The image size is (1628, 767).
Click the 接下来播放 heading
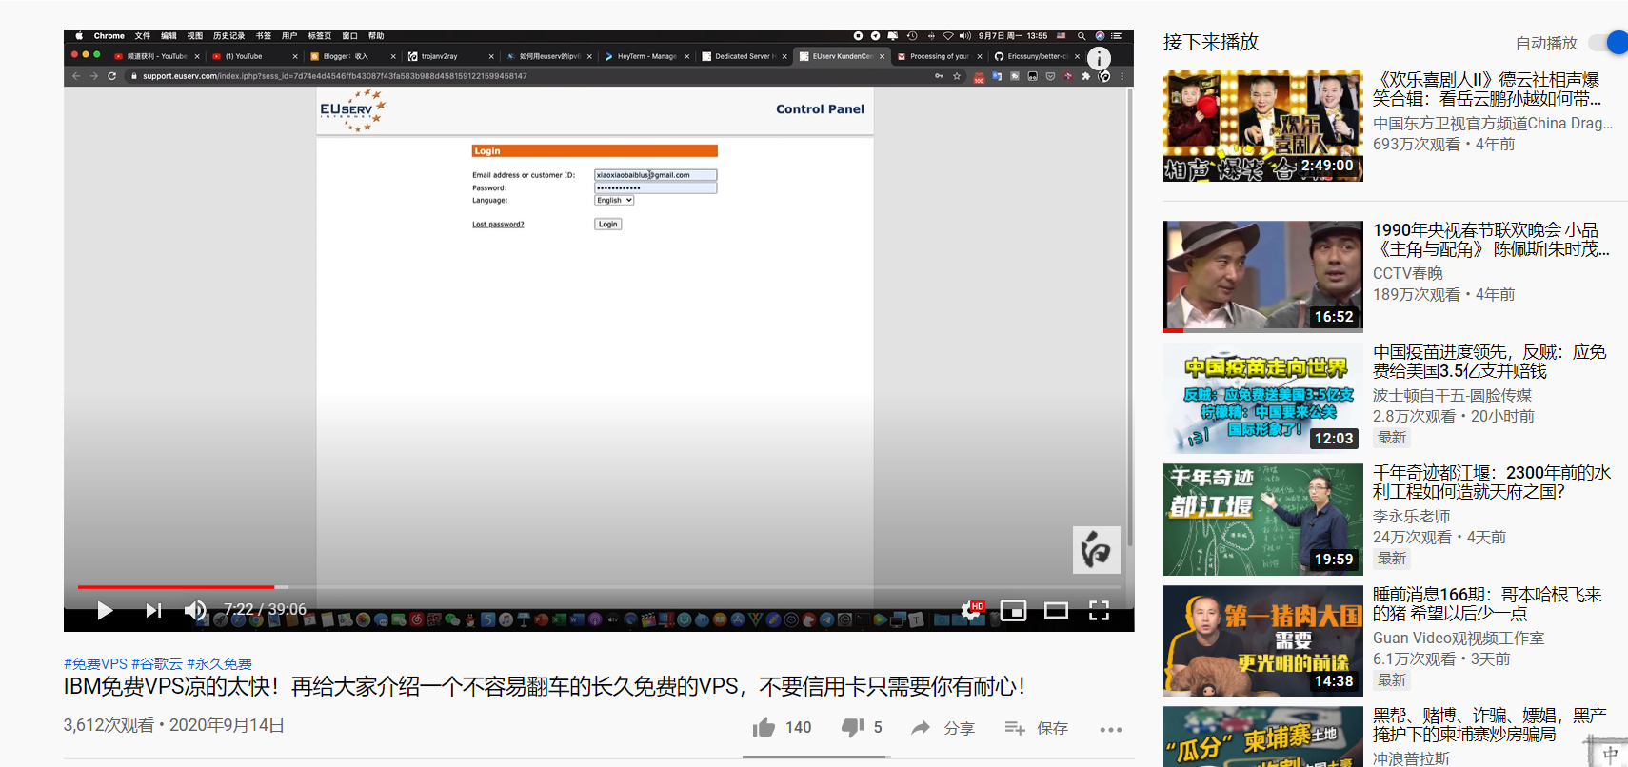coord(1211,42)
